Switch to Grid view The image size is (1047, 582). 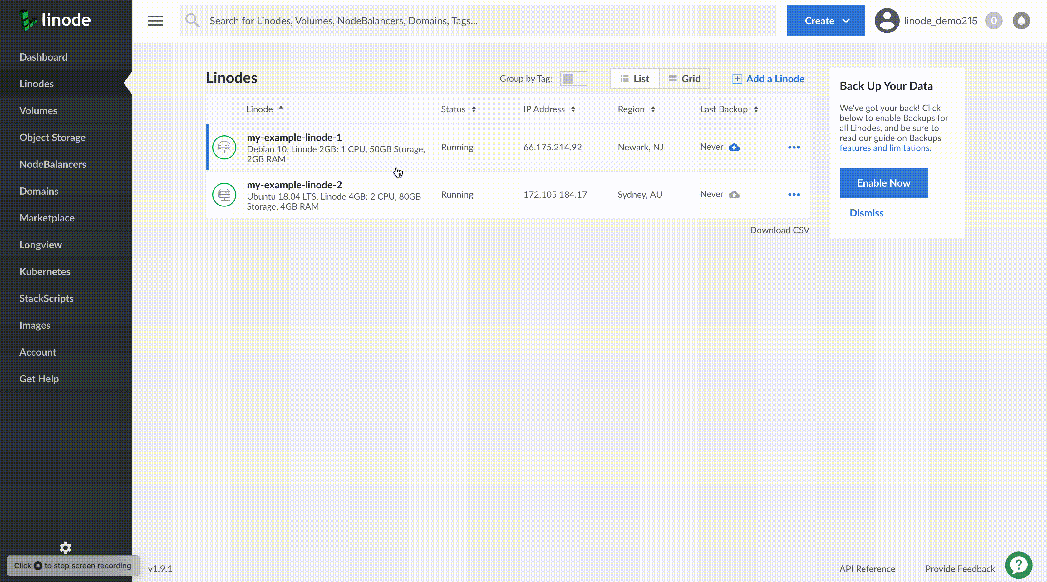pyautogui.click(x=685, y=79)
